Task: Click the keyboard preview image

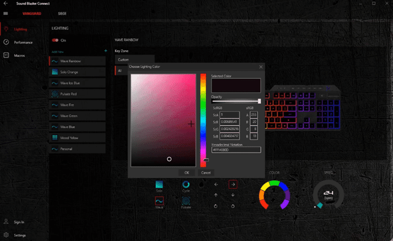Action: click(302, 107)
